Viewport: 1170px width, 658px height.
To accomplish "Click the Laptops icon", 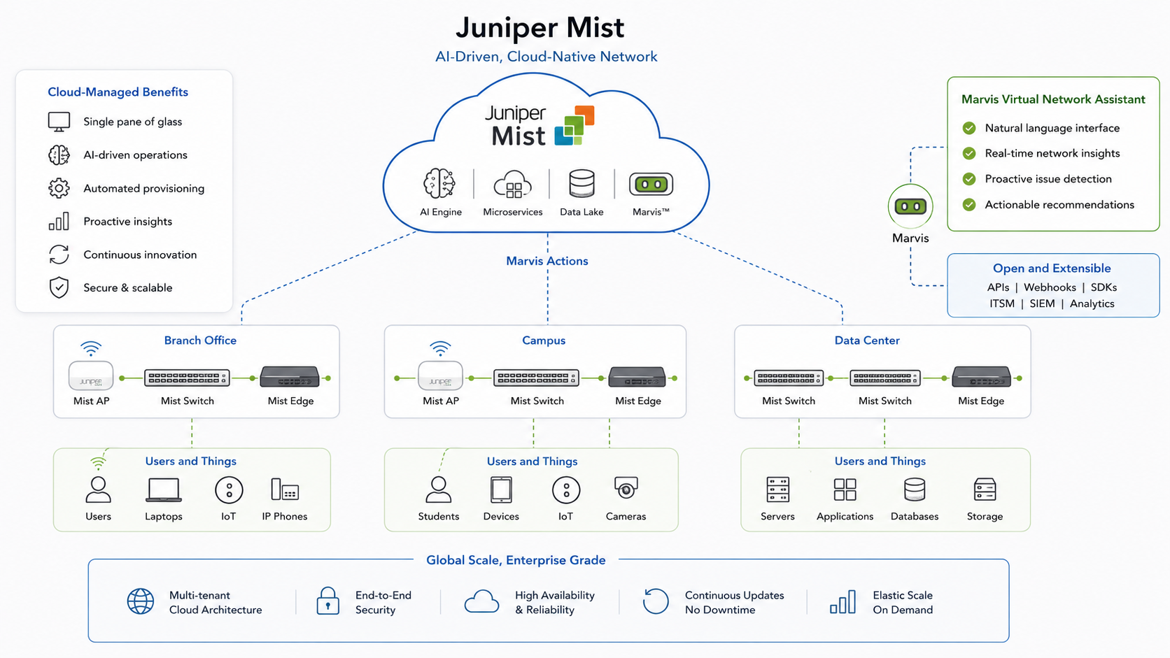I will 164,490.
